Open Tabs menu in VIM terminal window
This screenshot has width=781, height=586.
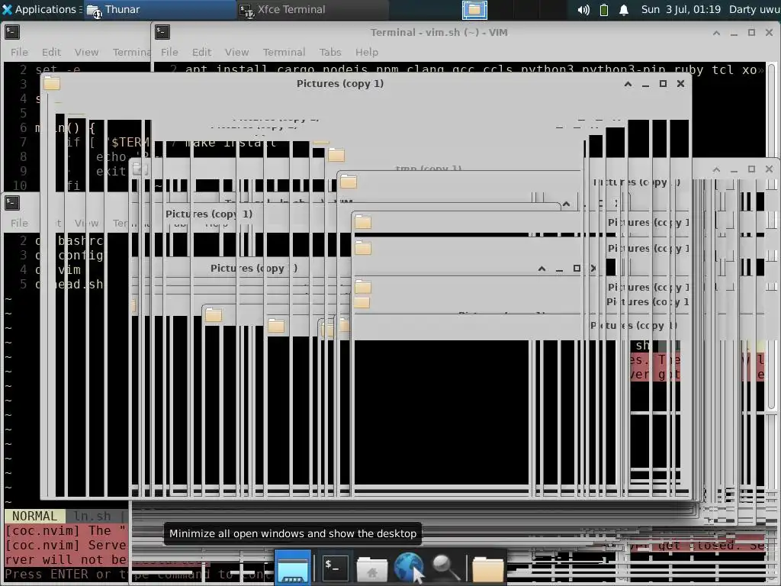click(330, 52)
